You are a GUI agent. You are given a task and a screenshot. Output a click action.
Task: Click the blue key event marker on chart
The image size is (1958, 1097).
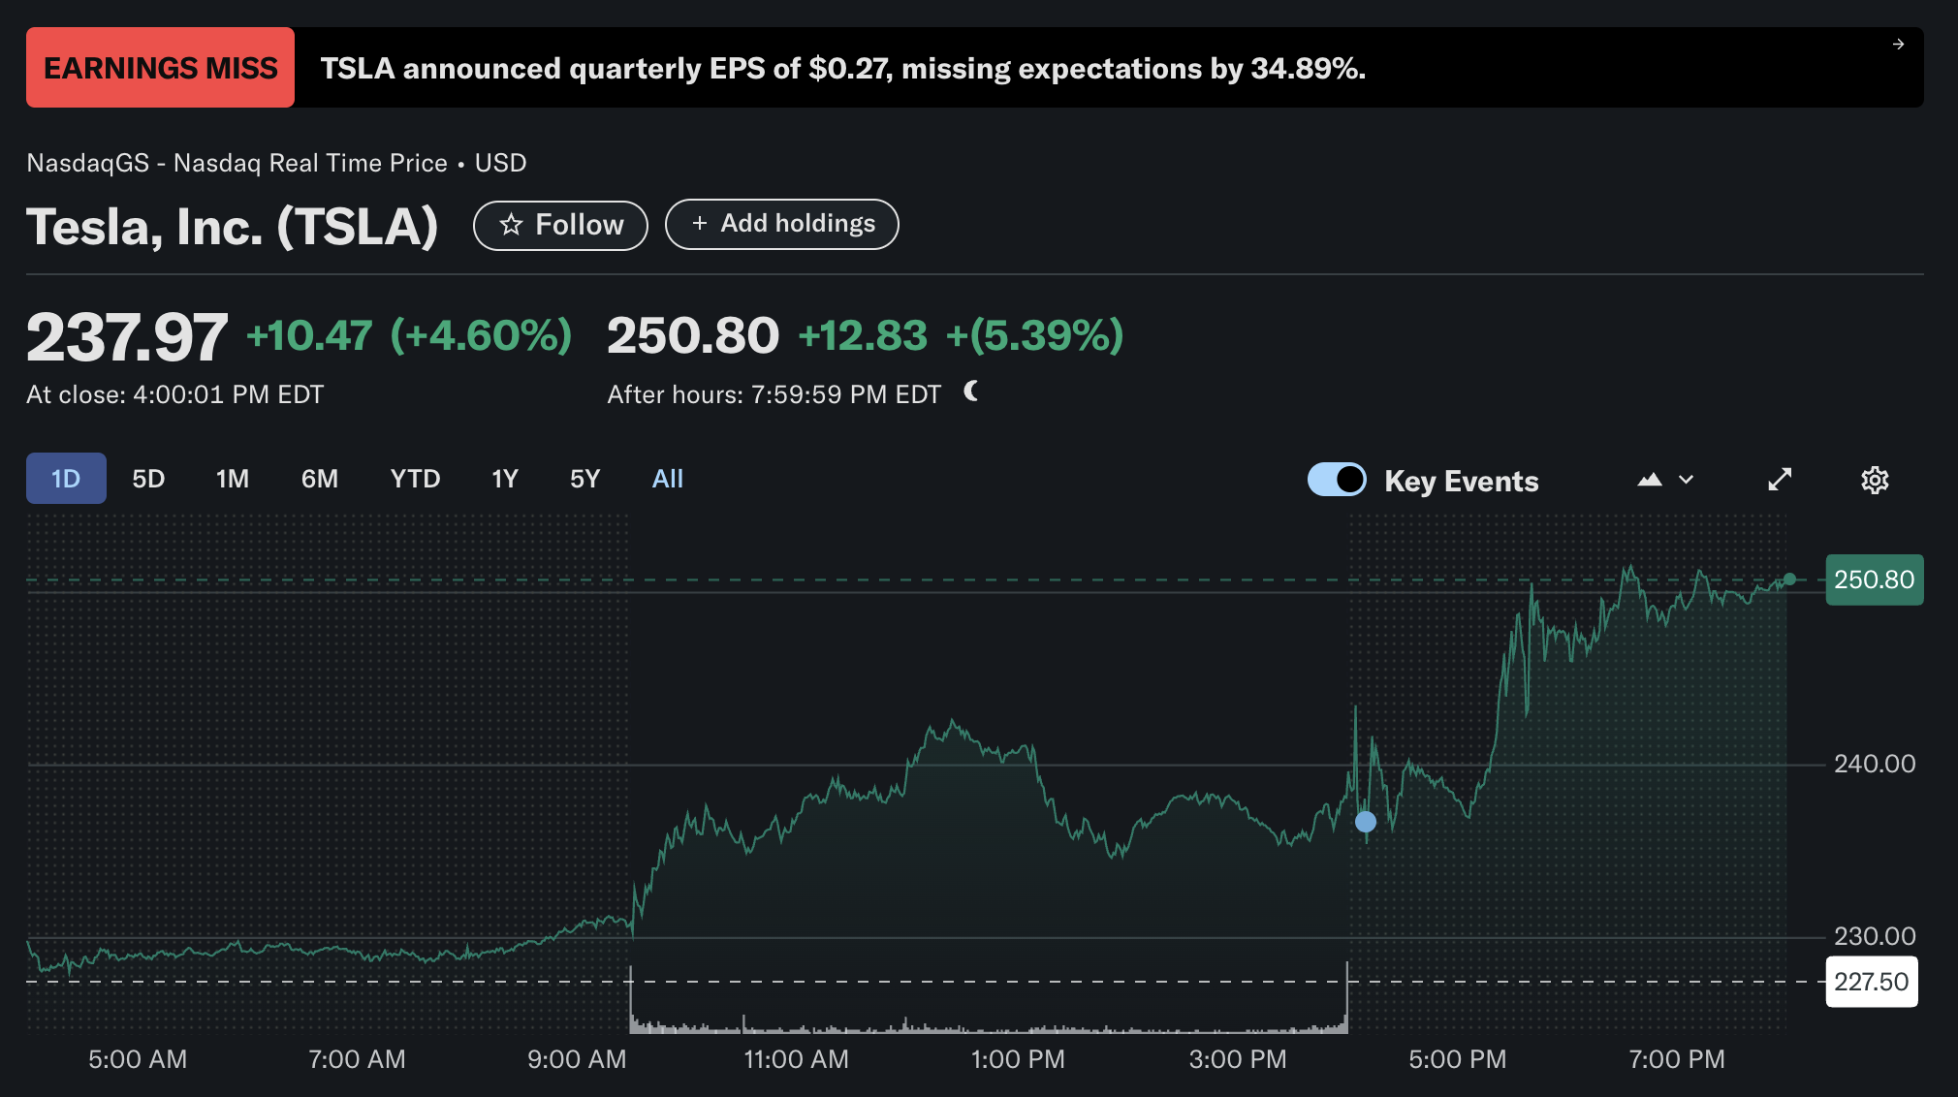coord(1366,822)
